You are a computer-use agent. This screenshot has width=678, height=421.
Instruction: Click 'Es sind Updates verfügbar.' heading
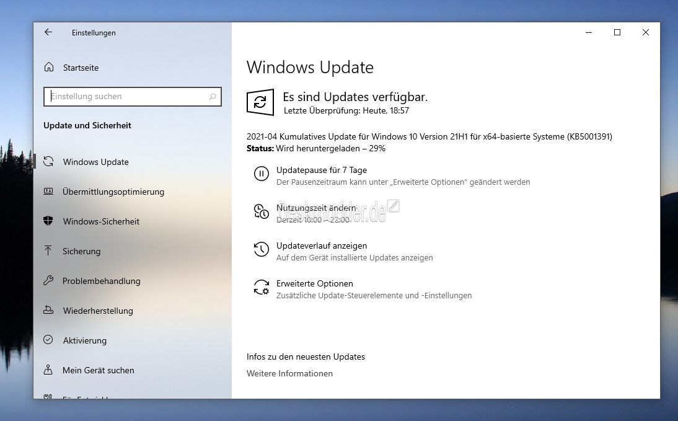click(x=356, y=97)
